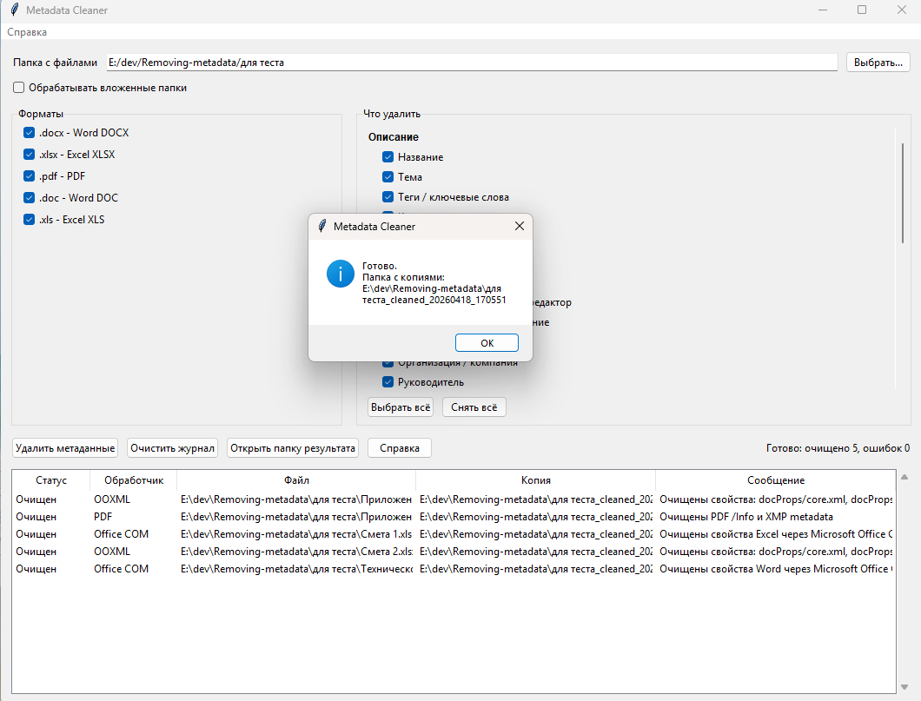Image resolution: width=921 pixels, height=701 pixels.
Task: Uncheck Организация / компания option
Action: (x=388, y=361)
